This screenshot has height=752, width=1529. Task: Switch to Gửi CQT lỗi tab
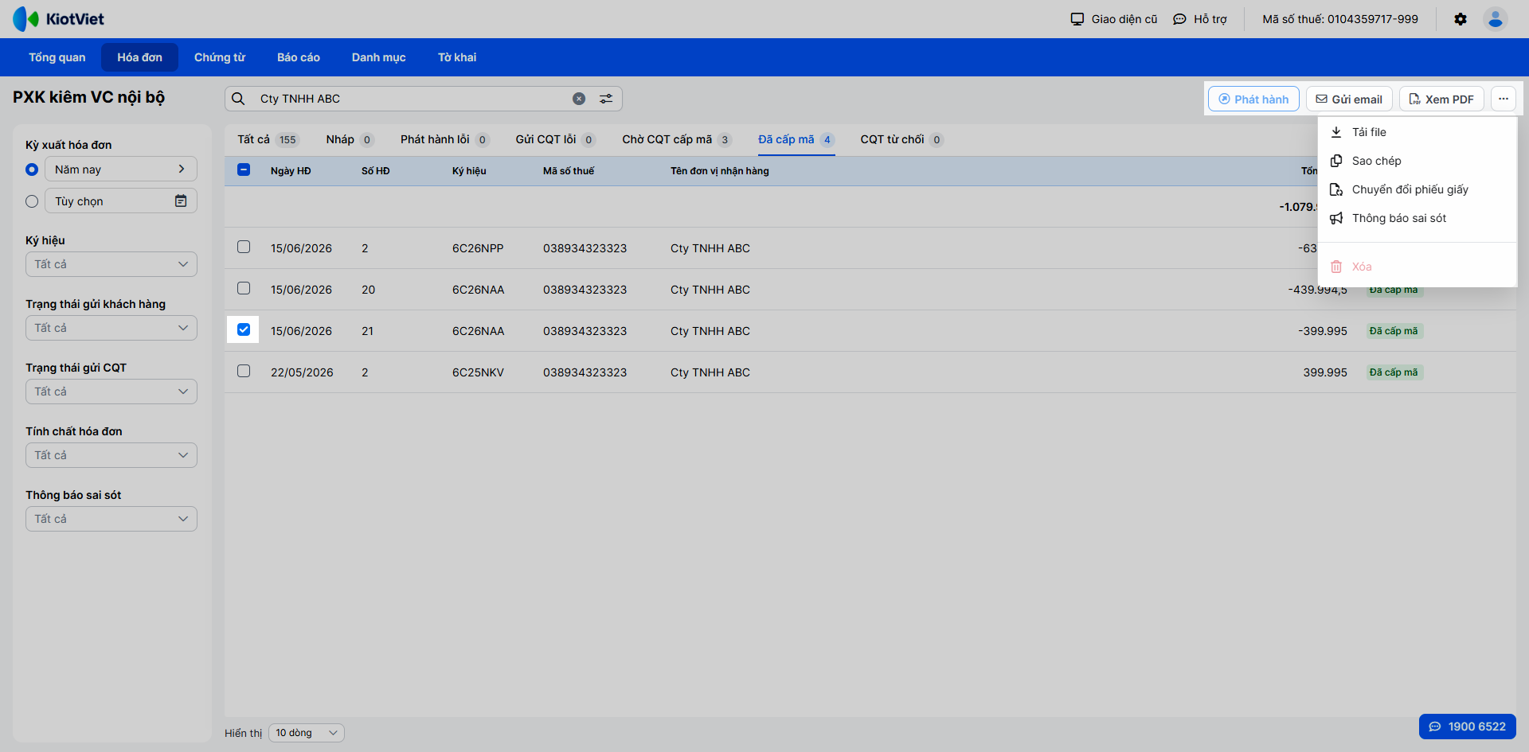[x=555, y=139]
